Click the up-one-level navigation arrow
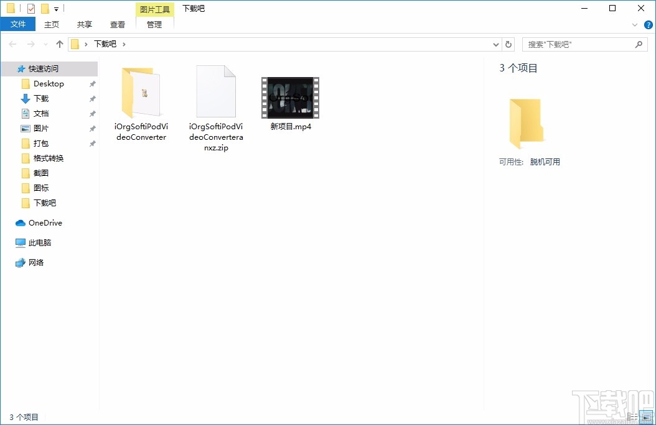Image resolution: width=656 pixels, height=425 pixels. point(59,43)
